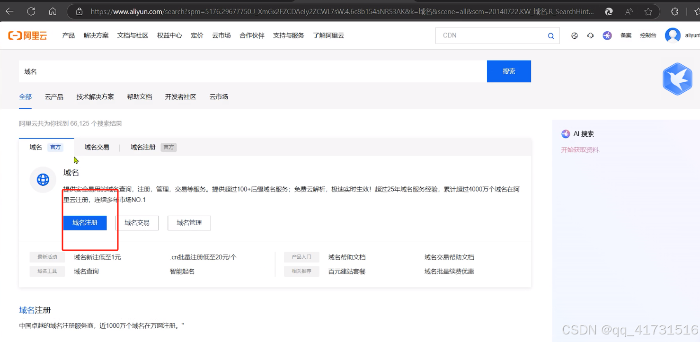The height and width of the screenshot is (342, 700).
Task: Select the 全部 filter tab
Action: click(26, 96)
